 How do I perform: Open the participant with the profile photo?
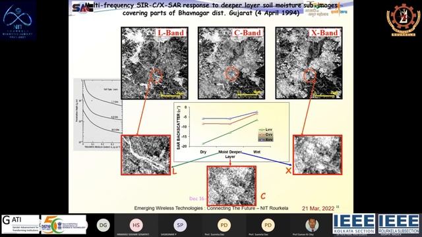pos(312,225)
